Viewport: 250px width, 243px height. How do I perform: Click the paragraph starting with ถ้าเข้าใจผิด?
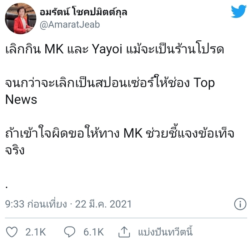(120, 140)
